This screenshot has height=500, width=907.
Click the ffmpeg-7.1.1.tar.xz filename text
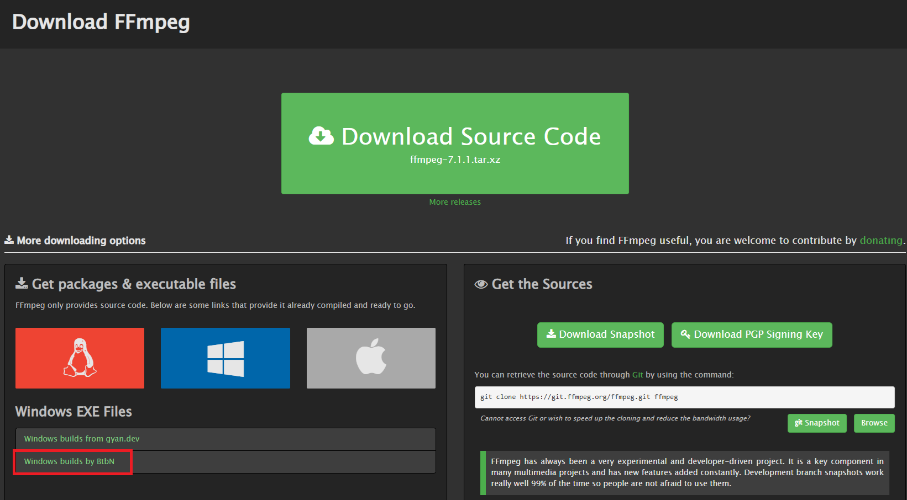[x=455, y=159]
